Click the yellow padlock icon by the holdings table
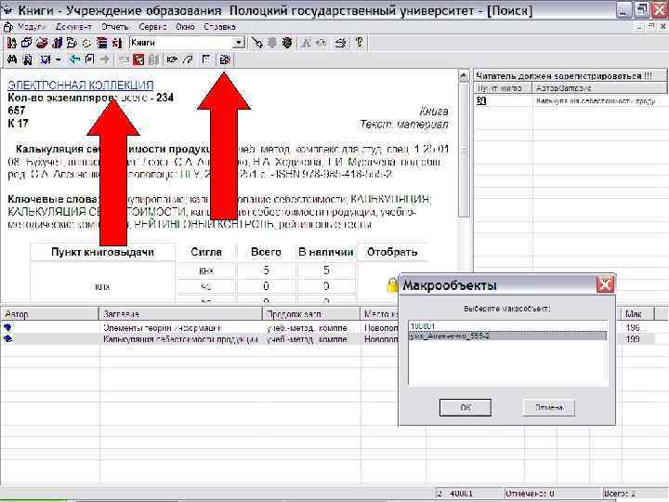The height and width of the screenshot is (502, 669). click(392, 284)
